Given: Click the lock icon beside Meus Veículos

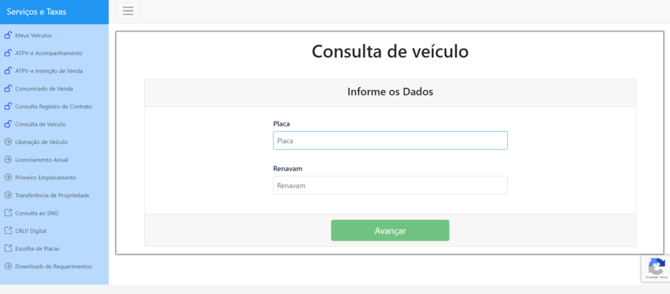Looking at the screenshot, I should point(8,35).
